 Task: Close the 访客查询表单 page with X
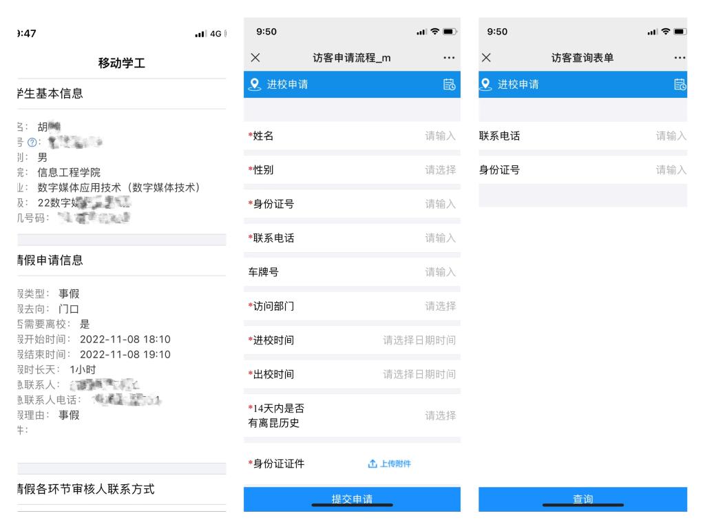coord(486,58)
